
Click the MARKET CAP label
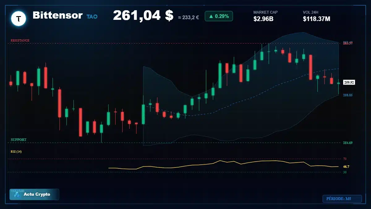click(266, 12)
